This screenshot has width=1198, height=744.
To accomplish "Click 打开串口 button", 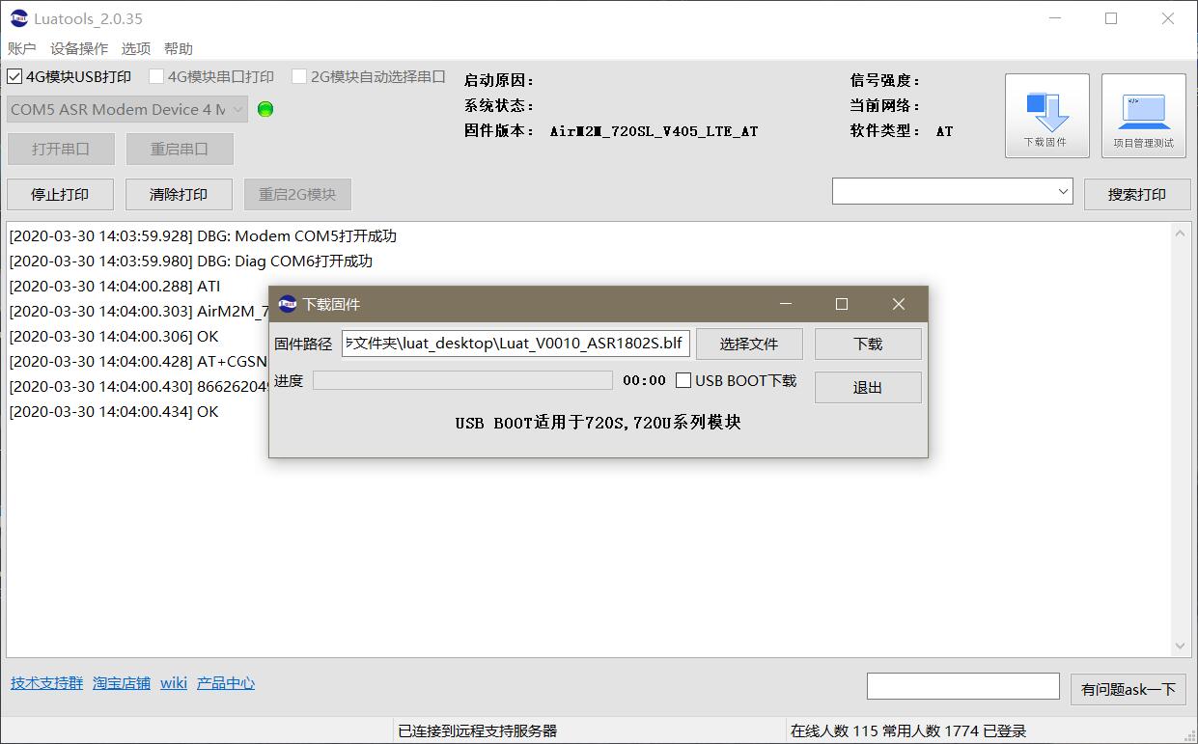I will tap(61, 149).
